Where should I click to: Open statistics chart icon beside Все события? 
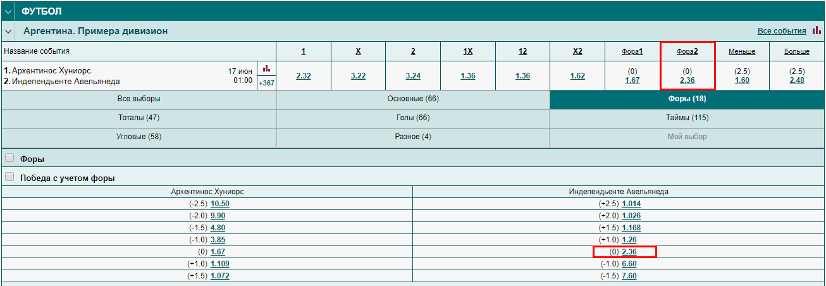pyautogui.click(x=817, y=30)
